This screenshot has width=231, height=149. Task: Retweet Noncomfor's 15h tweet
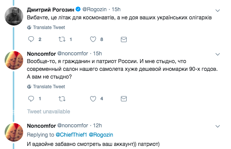coord(62,99)
